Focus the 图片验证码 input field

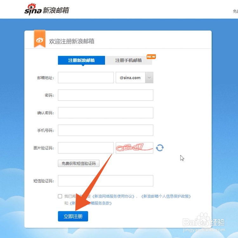[x=86, y=148]
